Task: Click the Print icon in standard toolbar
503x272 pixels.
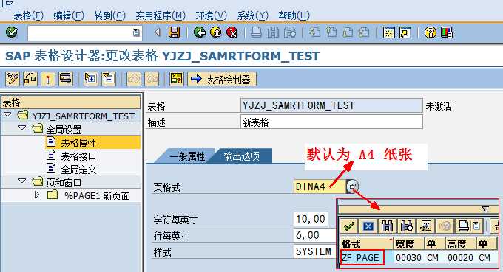Action: pos(257,32)
